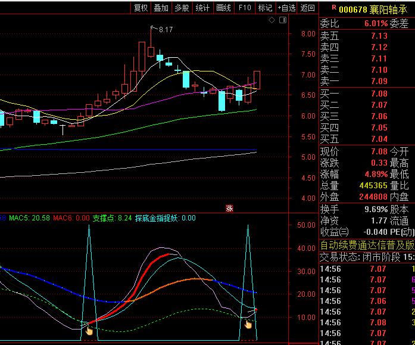Screen dimensions: 415x345
Task: Open the 复权 adjustment option
Action: (141, 8)
